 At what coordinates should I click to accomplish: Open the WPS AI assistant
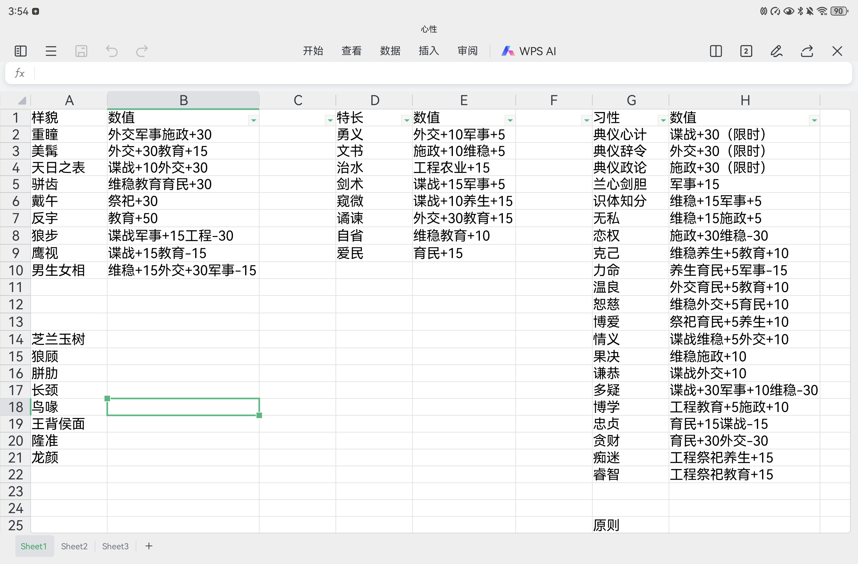(x=529, y=51)
